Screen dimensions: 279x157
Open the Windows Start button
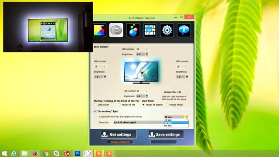point(4,154)
